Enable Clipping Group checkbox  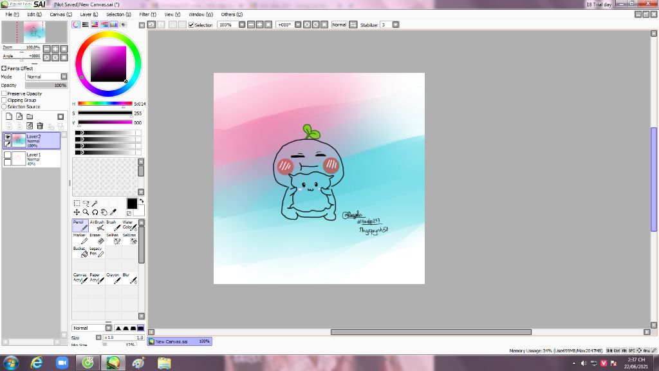tap(4, 100)
